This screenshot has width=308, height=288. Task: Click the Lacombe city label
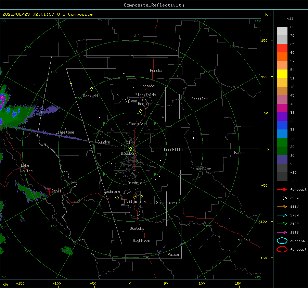point(147,86)
